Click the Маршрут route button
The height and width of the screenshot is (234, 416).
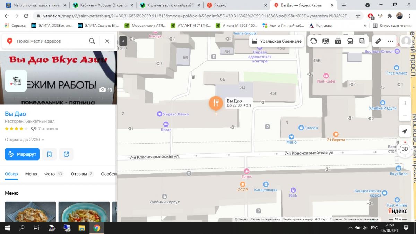[22, 154]
